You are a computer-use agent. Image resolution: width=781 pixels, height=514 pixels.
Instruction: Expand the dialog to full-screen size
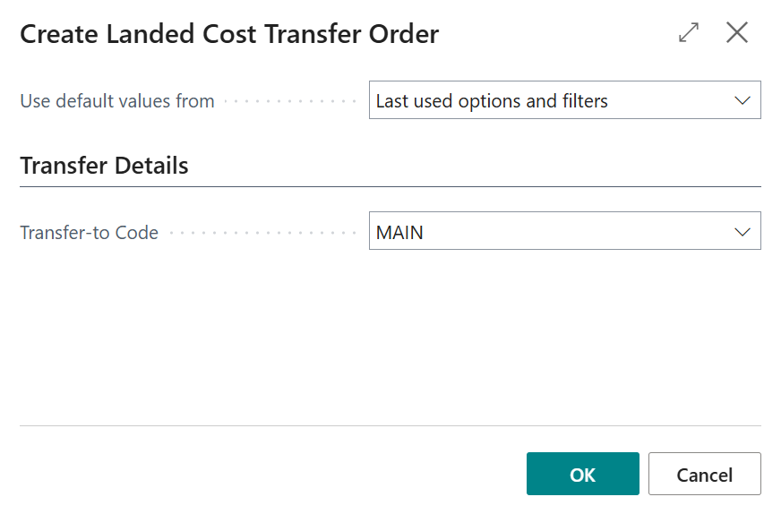coord(689,33)
